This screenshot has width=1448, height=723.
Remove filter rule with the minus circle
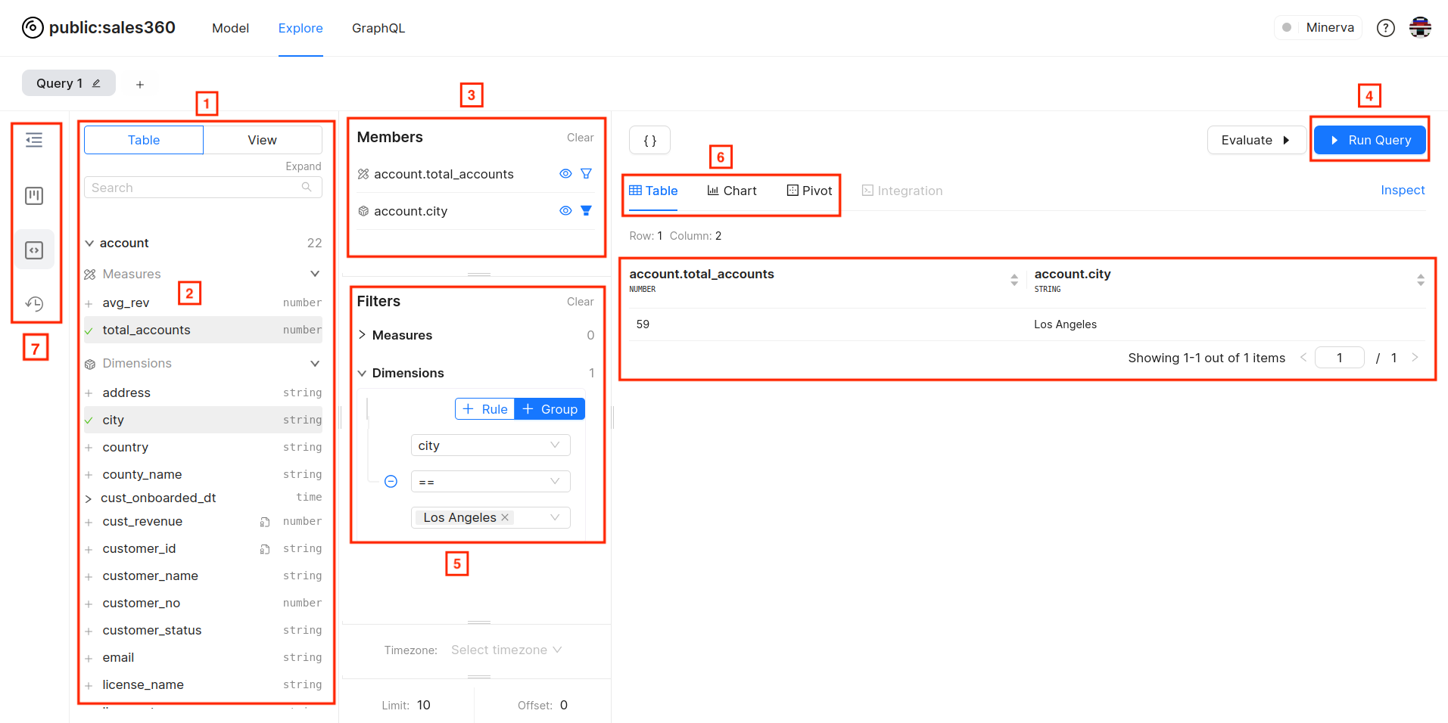[x=391, y=482]
